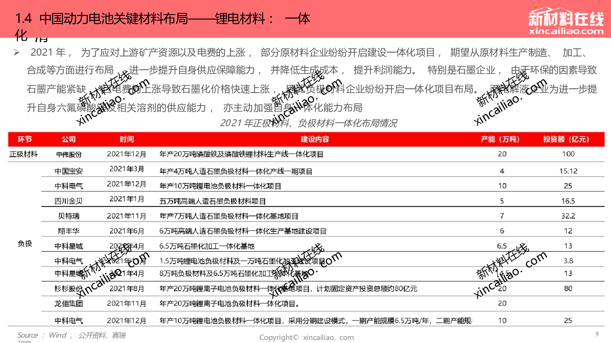Click company cell "杉杉股份"
The height and width of the screenshot is (343, 611).
69,289
